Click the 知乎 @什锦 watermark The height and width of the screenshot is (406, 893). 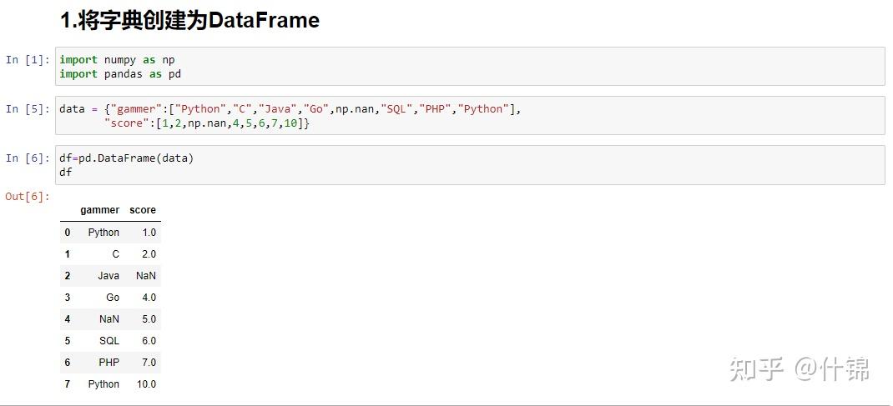point(800,369)
